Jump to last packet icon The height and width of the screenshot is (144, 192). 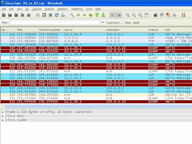point(103,15)
